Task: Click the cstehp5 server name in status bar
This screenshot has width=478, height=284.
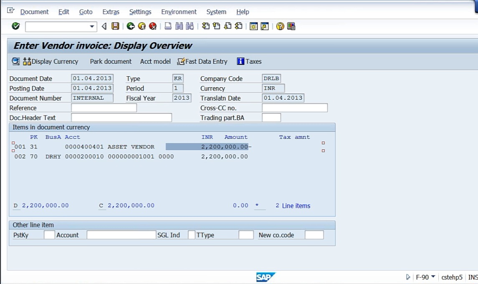Action: (452, 277)
